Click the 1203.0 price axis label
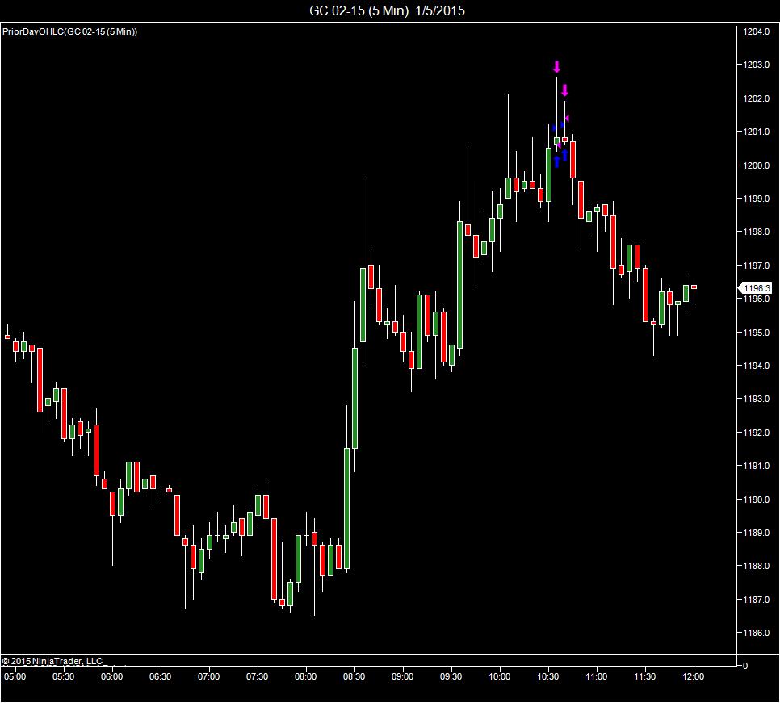 (x=756, y=65)
